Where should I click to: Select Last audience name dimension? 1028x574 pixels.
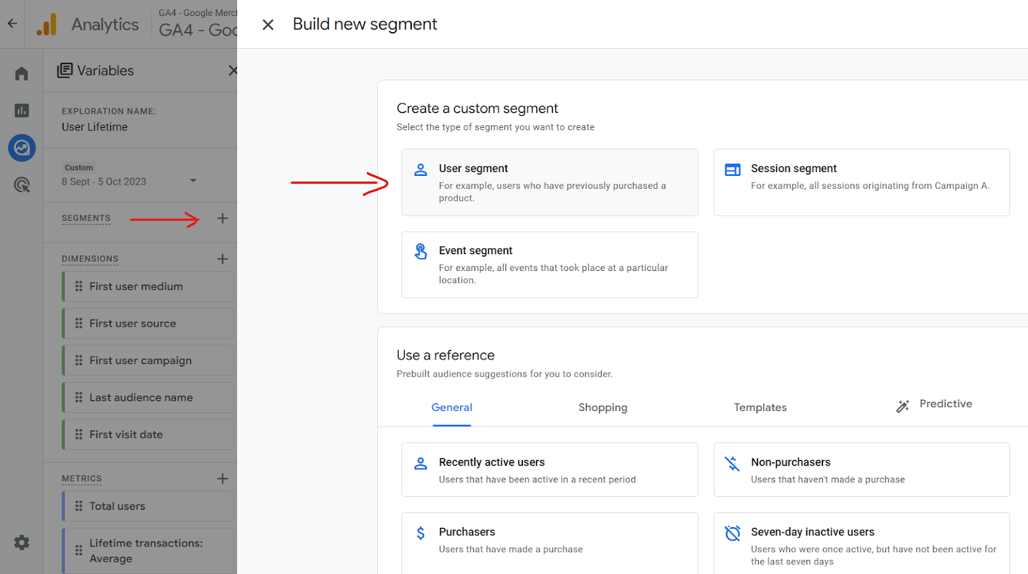point(148,397)
